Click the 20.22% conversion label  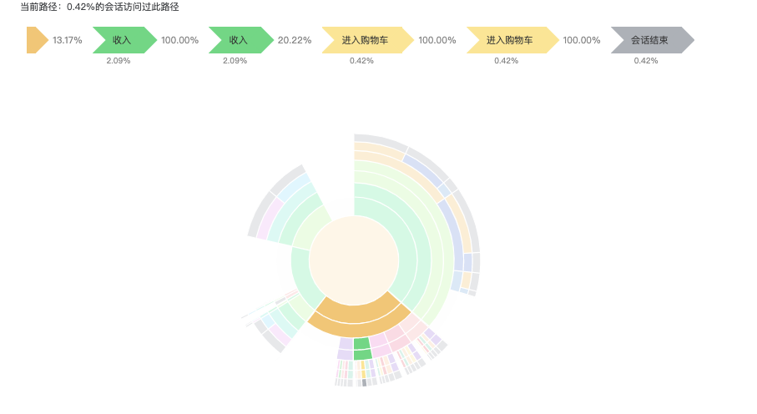[295, 40]
